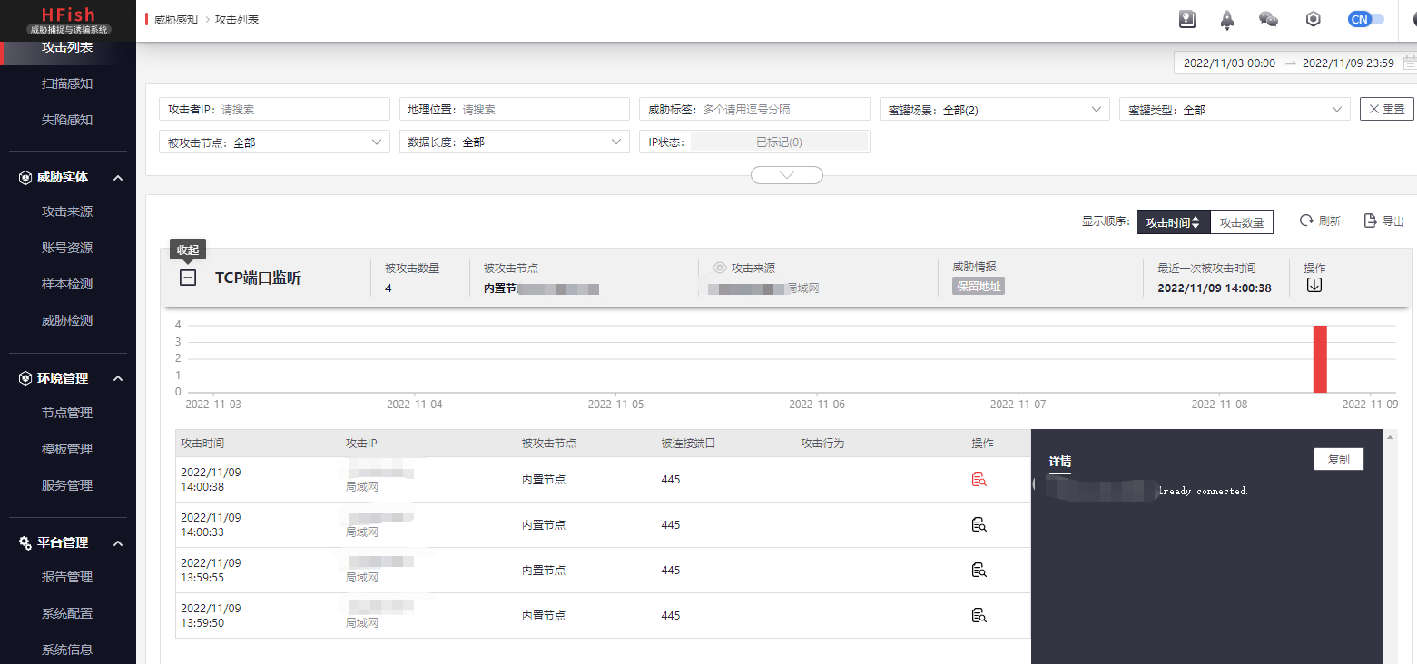This screenshot has width=1417, height=664.
Task: Click the 2022/11/09 14:00:38 last attack time
Action: (1215, 288)
